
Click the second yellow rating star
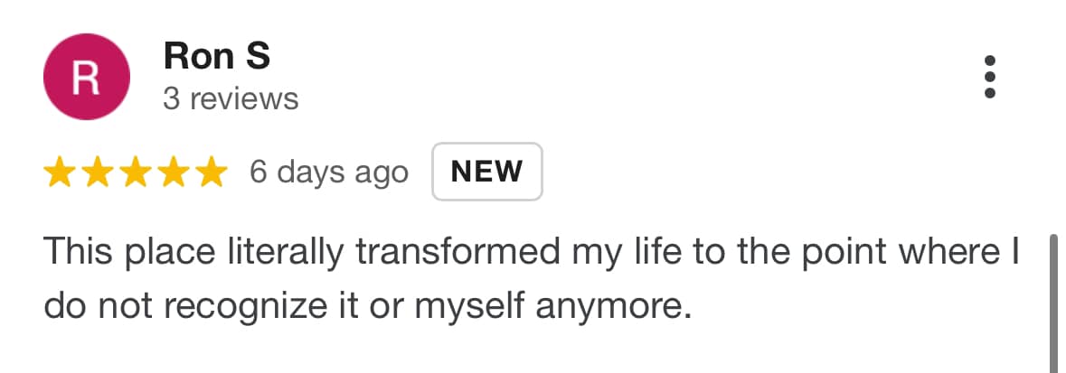pos(98,172)
